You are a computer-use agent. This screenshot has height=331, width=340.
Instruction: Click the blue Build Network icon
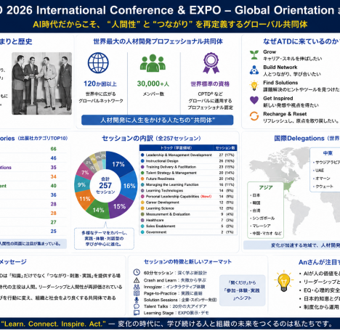tap(254, 70)
